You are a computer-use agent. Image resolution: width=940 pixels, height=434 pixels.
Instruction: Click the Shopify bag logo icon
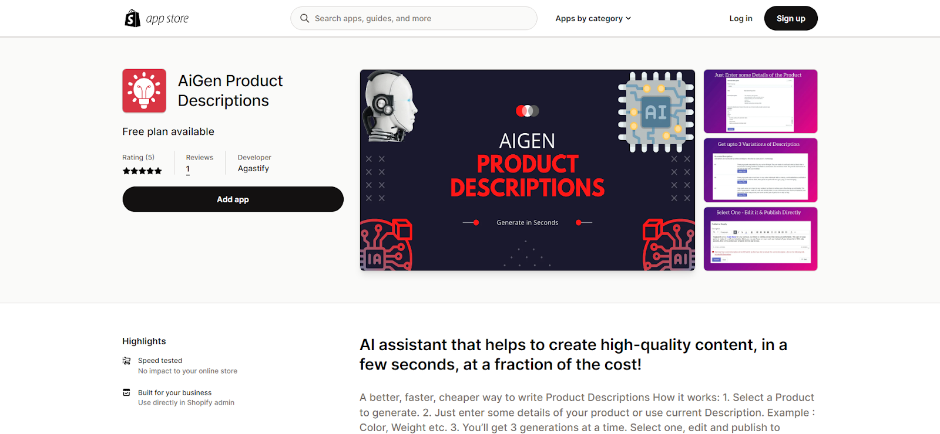coord(132,18)
